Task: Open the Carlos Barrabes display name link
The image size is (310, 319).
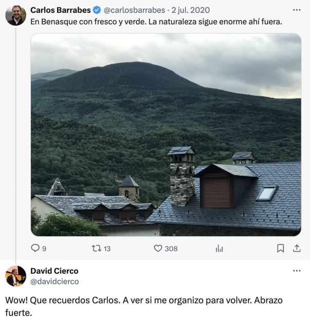Action: click(61, 10)
